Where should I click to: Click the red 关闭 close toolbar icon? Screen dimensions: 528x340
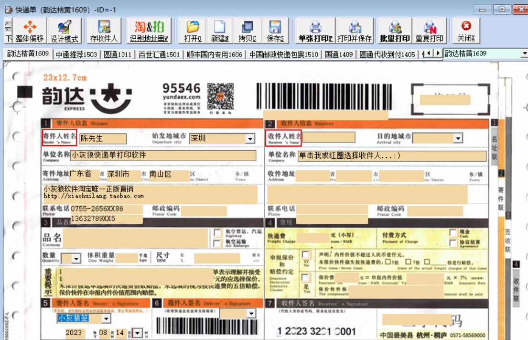[466, 31]
